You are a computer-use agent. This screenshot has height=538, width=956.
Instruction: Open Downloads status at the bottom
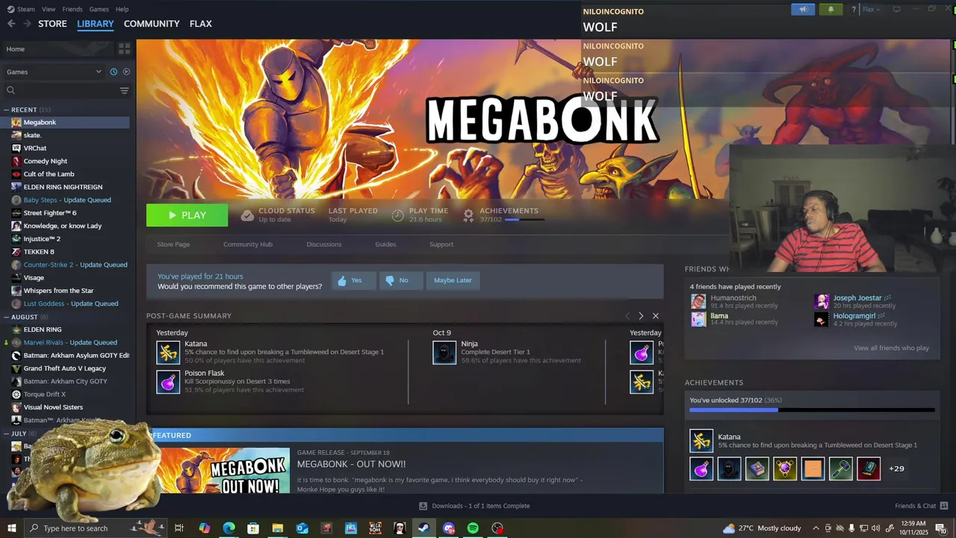pyautogui.click(x=474, y=506)
